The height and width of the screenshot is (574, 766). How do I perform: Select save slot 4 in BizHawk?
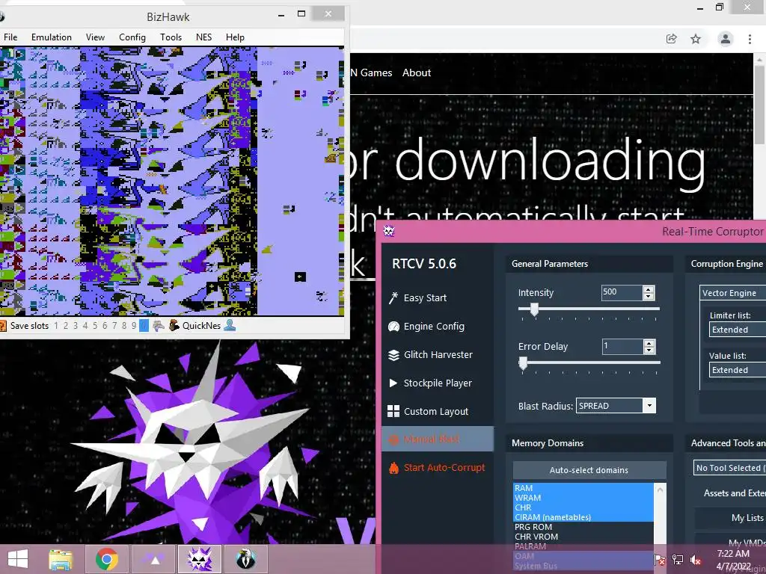pos(85,326)
